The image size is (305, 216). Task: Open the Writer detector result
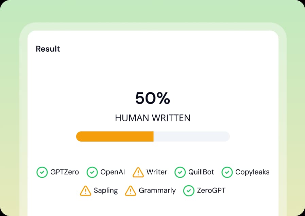[x=156, y=172]
